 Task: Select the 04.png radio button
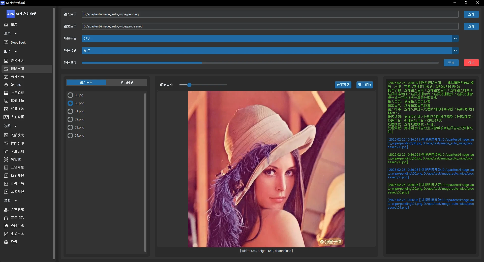coord(70,136)
